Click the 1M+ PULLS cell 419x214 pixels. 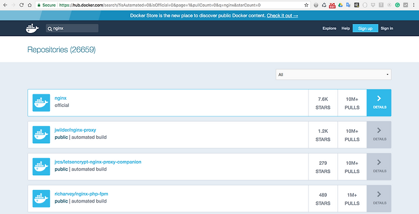352,198
